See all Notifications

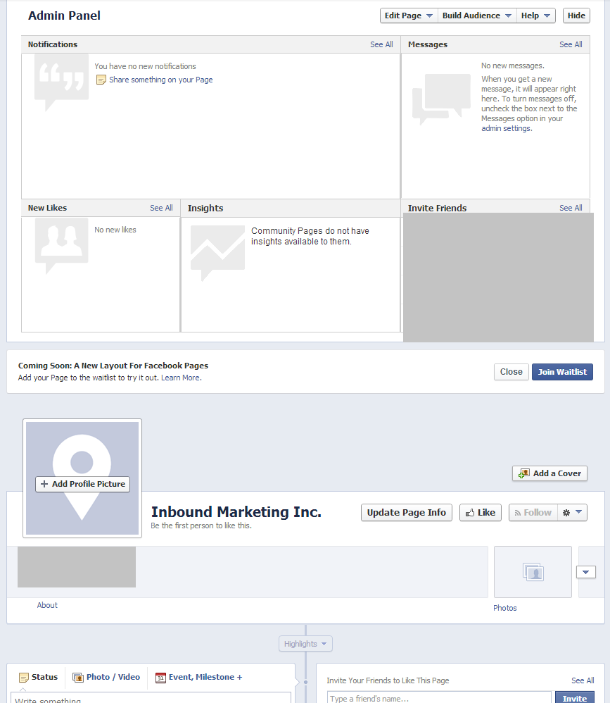click(381, 44)
